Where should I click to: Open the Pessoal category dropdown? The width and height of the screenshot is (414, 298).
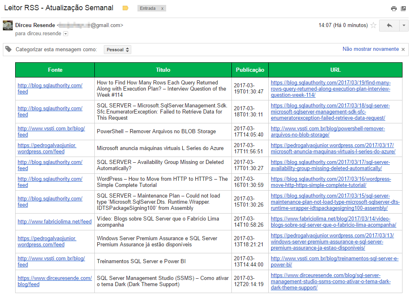point(117,50)
